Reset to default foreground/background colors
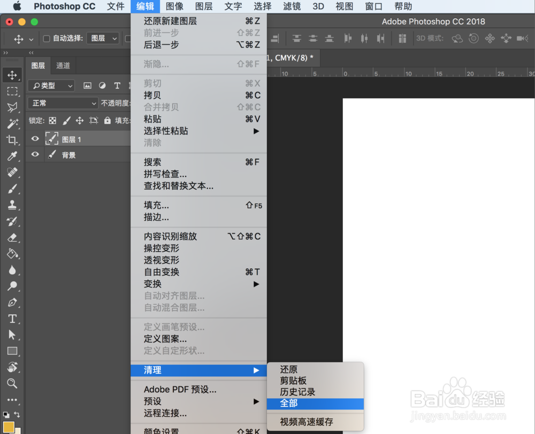Screen dimensions: 535x434 point(6,415)
